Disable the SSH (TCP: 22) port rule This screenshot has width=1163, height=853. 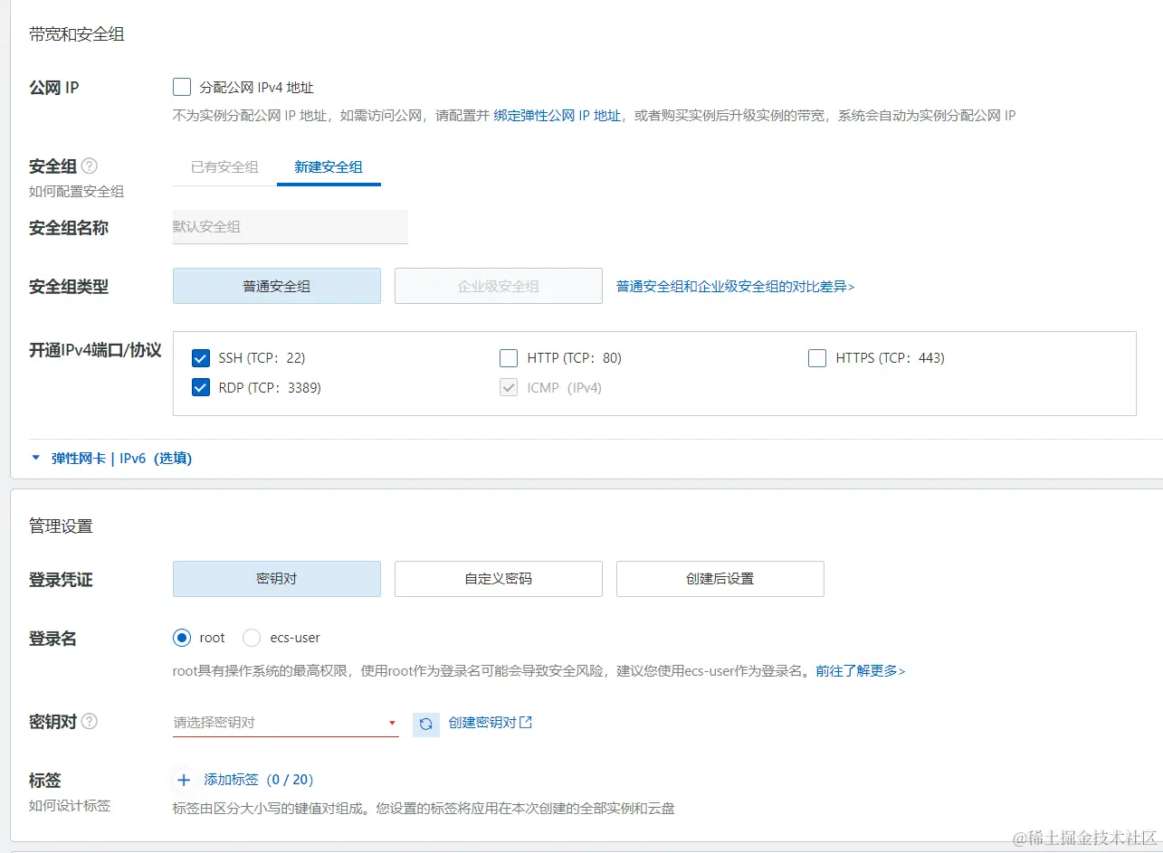(200, 357)
